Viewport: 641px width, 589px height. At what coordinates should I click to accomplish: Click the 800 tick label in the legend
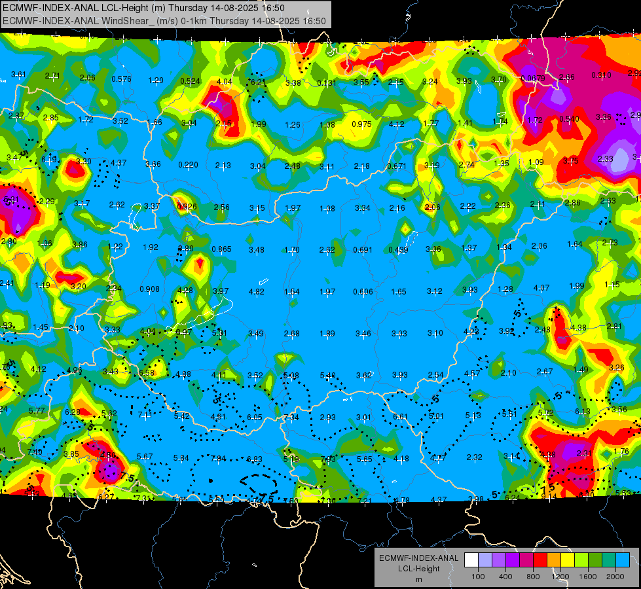(533, 577)
